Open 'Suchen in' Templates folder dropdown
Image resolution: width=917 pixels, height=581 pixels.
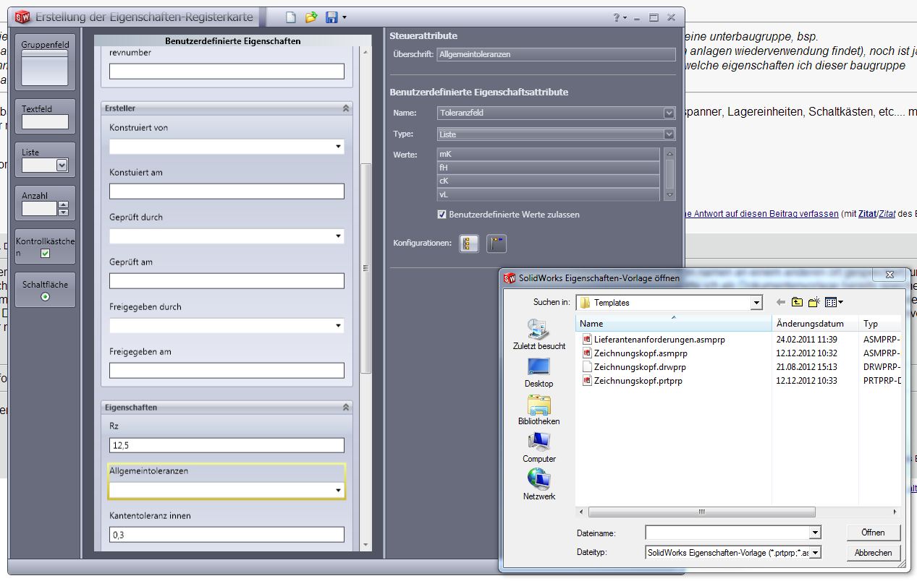click(x=756, y=303)
